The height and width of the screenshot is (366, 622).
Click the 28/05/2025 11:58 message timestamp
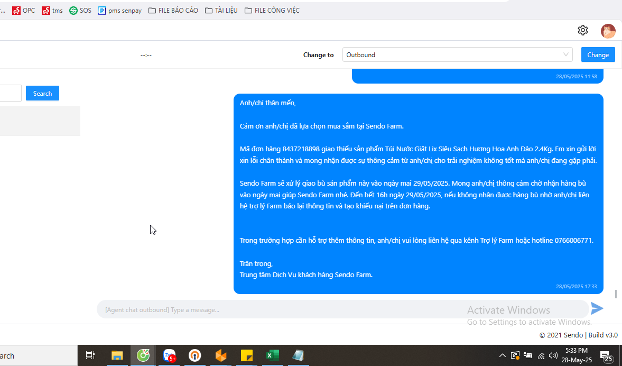(577, 76)
